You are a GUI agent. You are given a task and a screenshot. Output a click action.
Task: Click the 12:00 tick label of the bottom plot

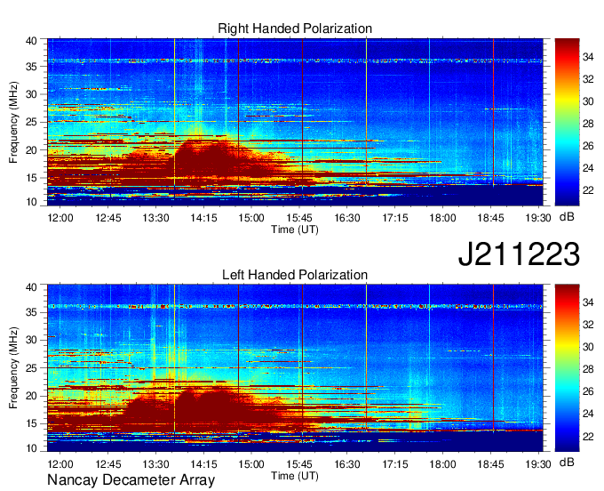coord(60,464)
